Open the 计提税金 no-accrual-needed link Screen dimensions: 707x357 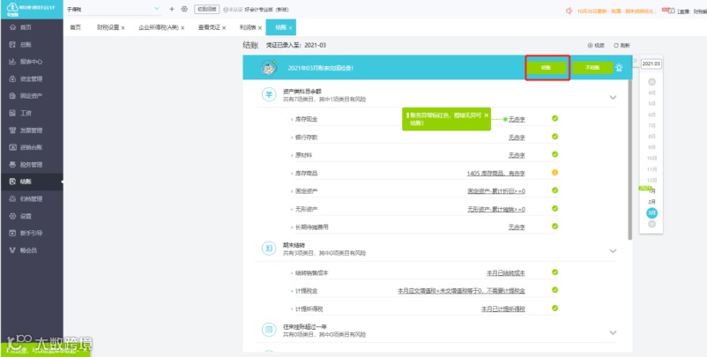pos(461,291)
